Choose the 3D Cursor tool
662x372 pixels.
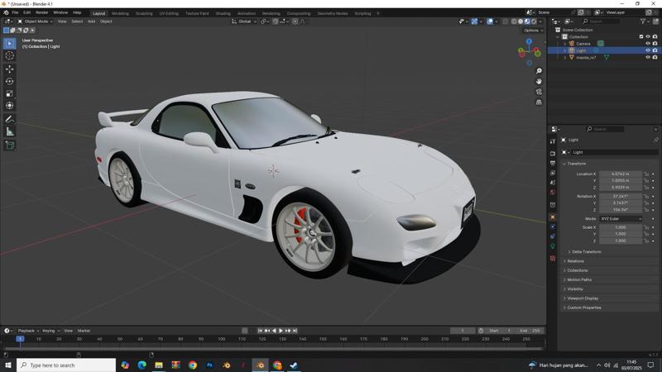click(10, 55)
